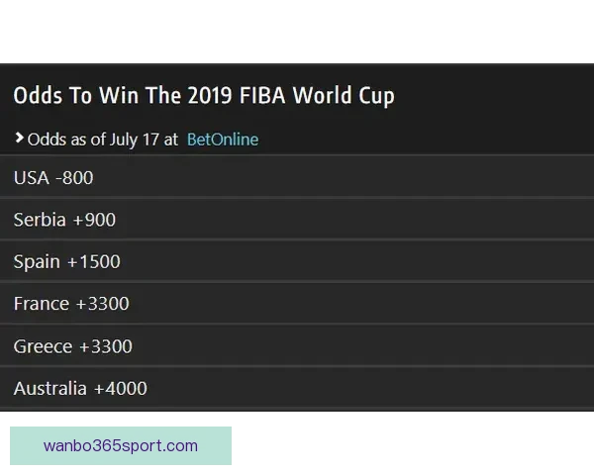Viewport: 594px width, 475px height.
Task: Select the France country name
Action: pyautogui.click(x=41, y=304)
